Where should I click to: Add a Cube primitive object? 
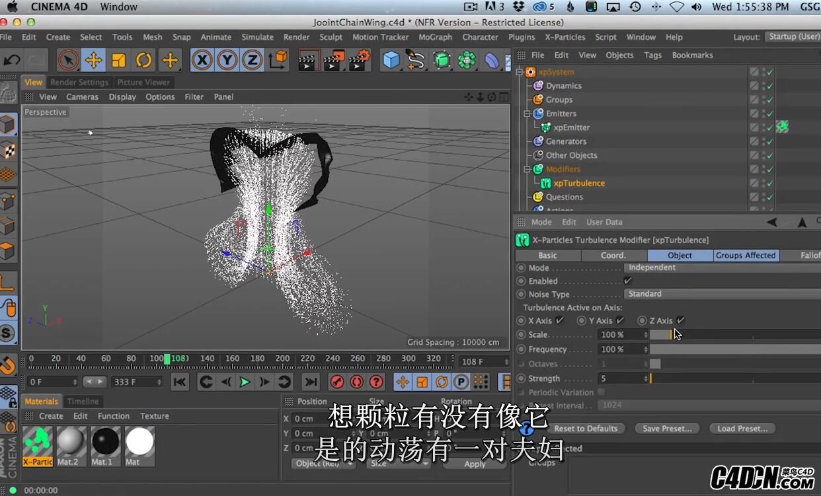tap(391, 61)
